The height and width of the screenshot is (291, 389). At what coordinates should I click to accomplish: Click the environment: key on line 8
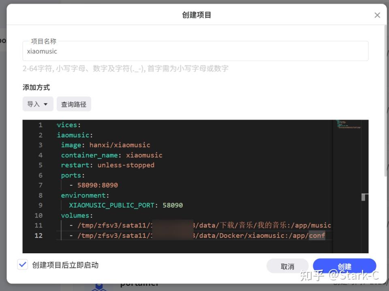tap(84, 195)
